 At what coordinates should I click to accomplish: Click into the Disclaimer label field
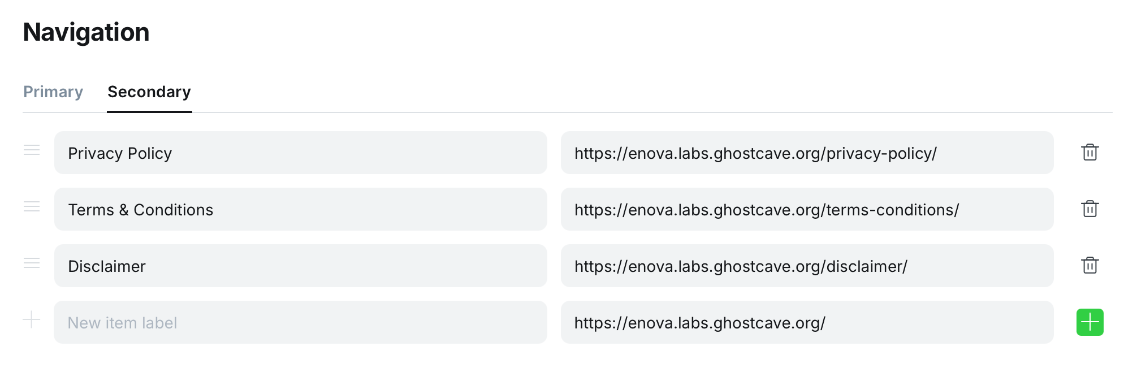tap(300, 266)
